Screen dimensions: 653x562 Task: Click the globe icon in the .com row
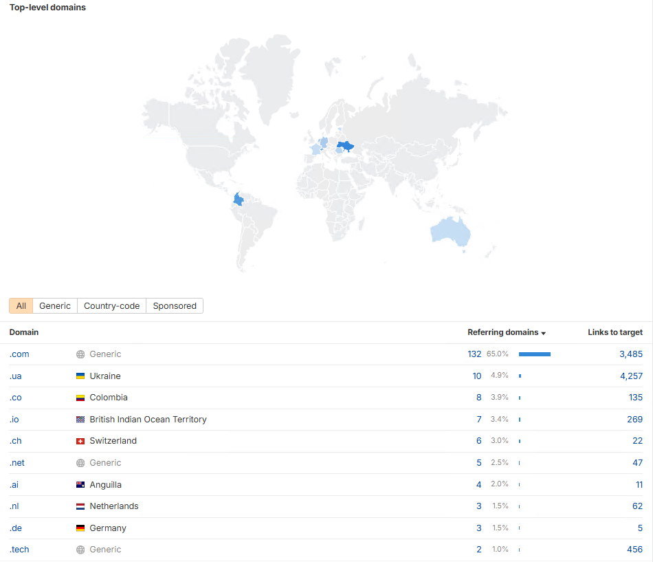click(x=80, y=354)
